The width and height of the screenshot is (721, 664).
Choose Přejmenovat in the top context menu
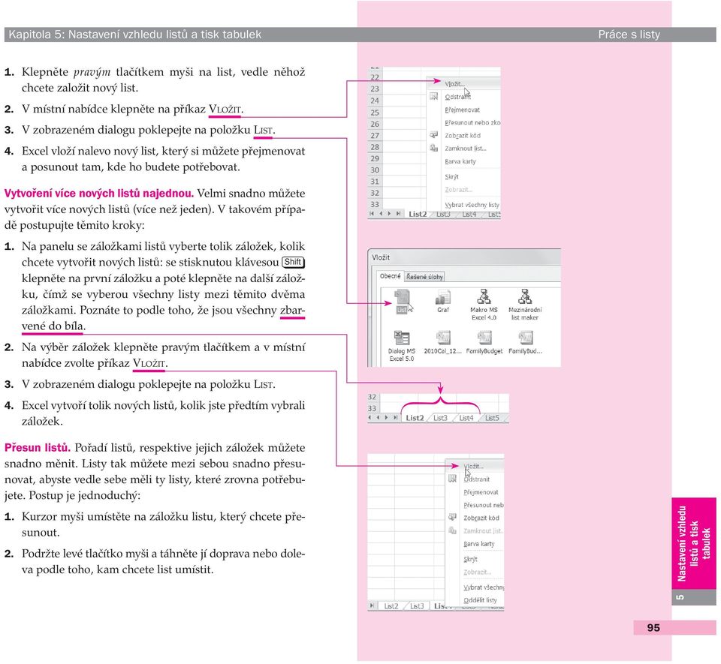pos(462,110)
